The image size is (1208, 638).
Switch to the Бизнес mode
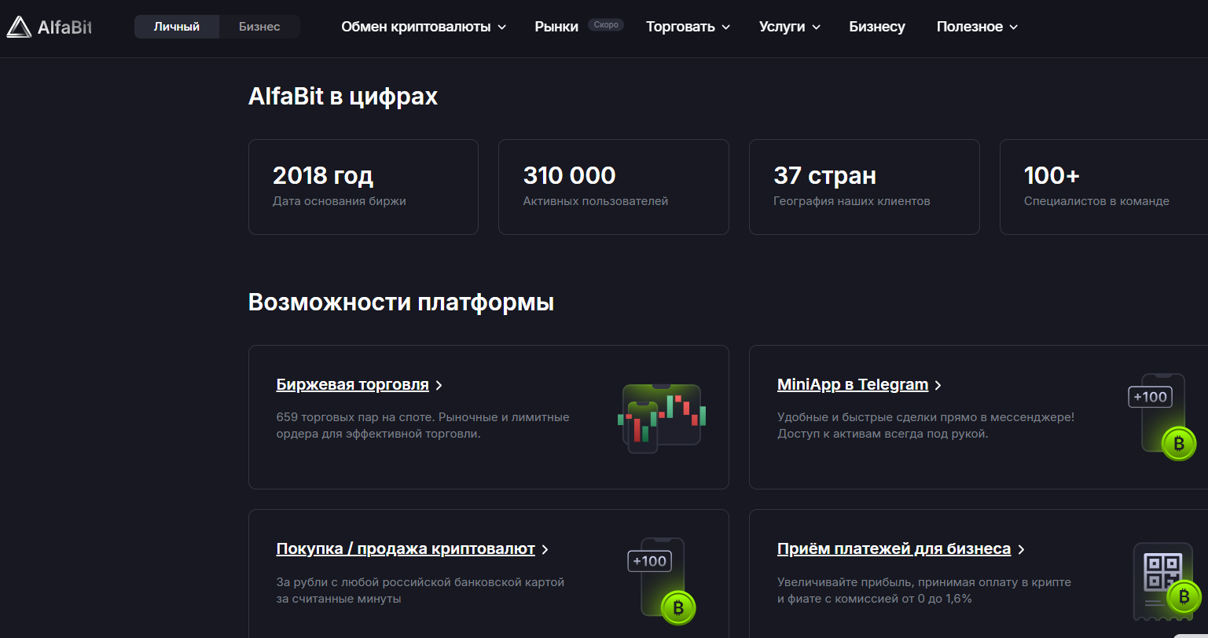(x=259, y=27)
